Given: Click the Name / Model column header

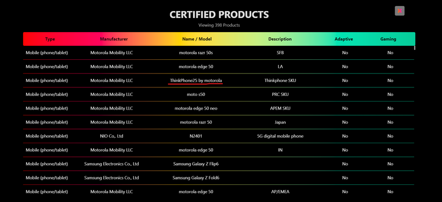Looking at the screenshot, I should click(196, 39).
